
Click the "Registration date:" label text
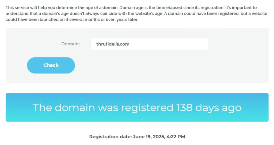click(110, 137)
